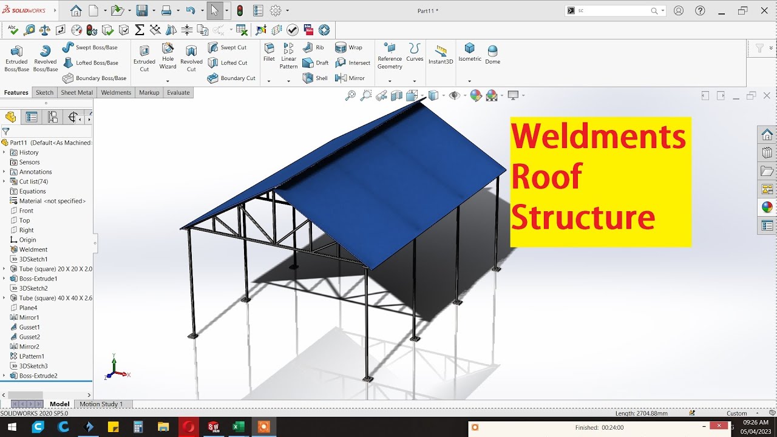Select the Mirror feature
Image resolution: width=777 pixels, height=437 pixels.
[x=350, y=78]
